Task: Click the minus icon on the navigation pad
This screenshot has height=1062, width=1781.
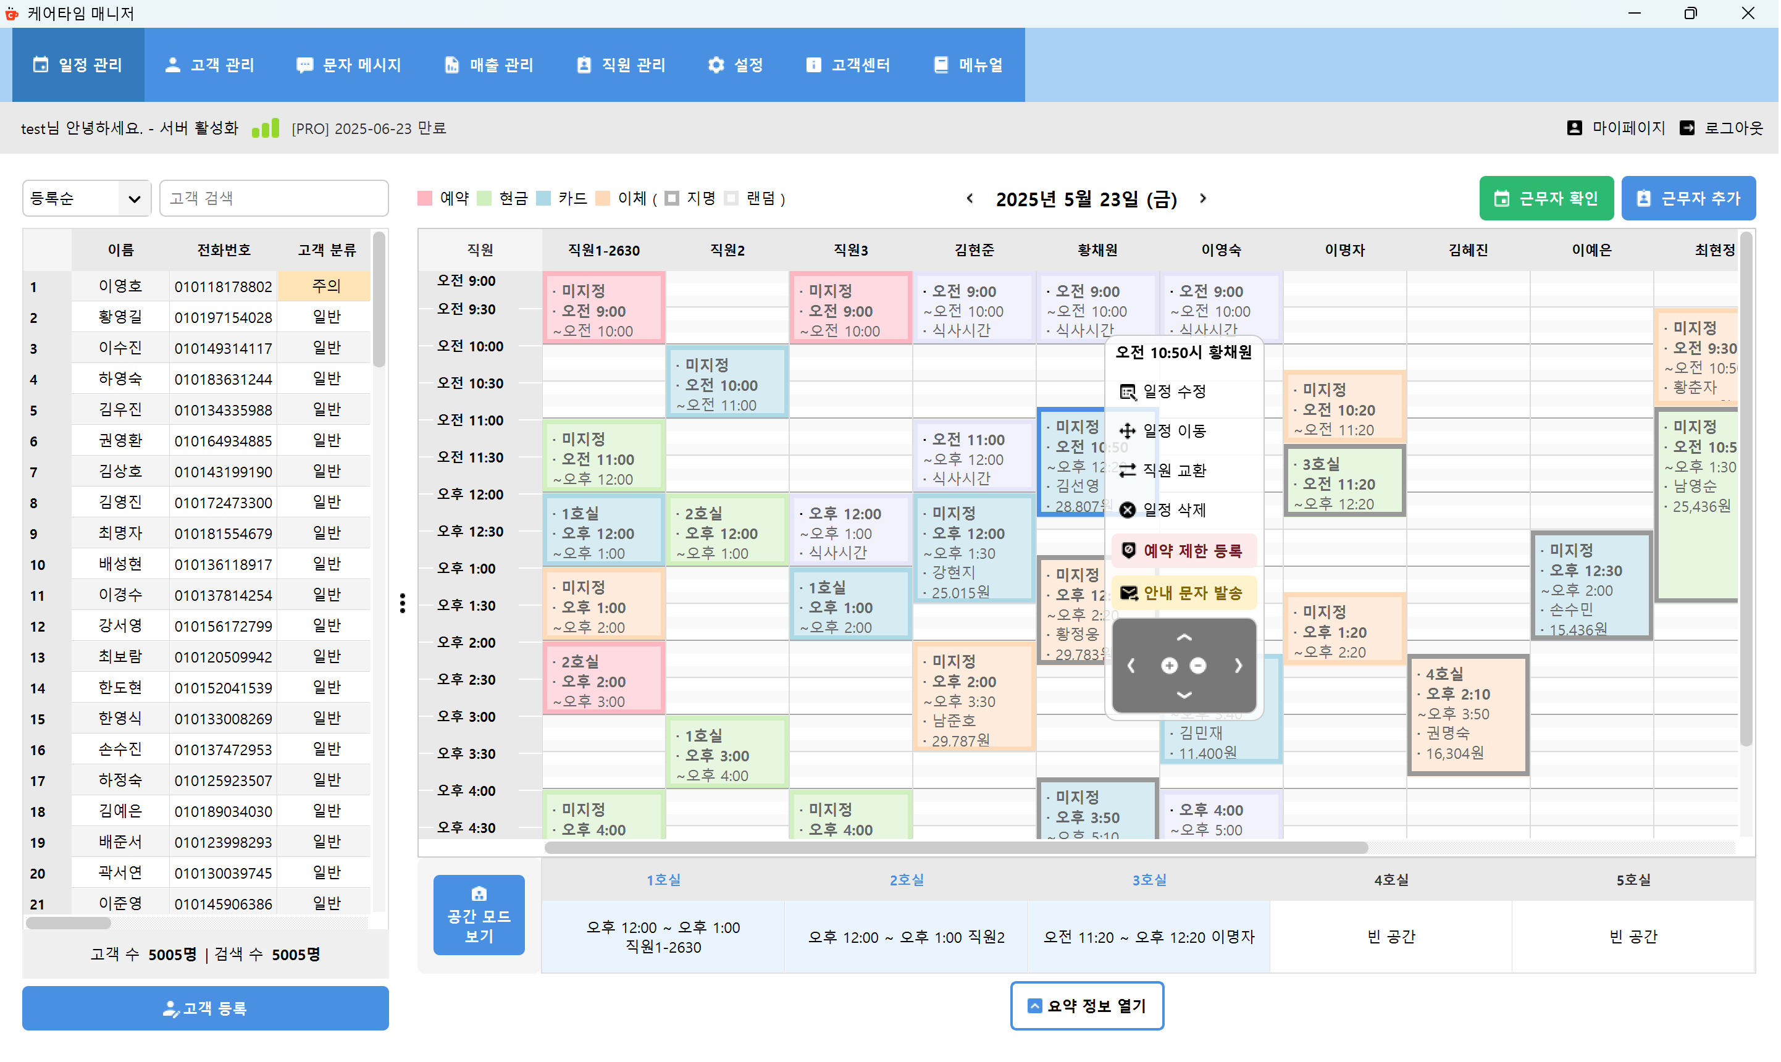Action: (x=1198, y=666)
